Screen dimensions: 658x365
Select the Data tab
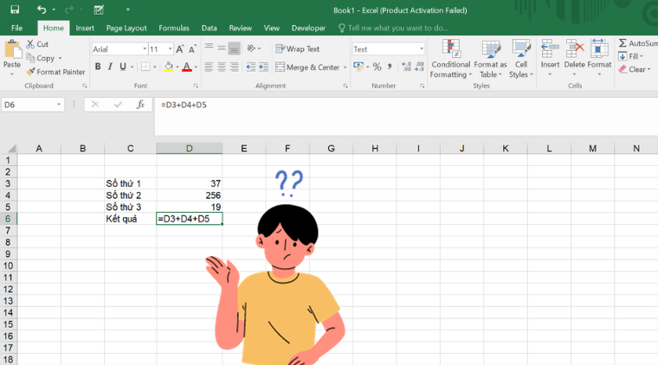(x=209, y=28)
